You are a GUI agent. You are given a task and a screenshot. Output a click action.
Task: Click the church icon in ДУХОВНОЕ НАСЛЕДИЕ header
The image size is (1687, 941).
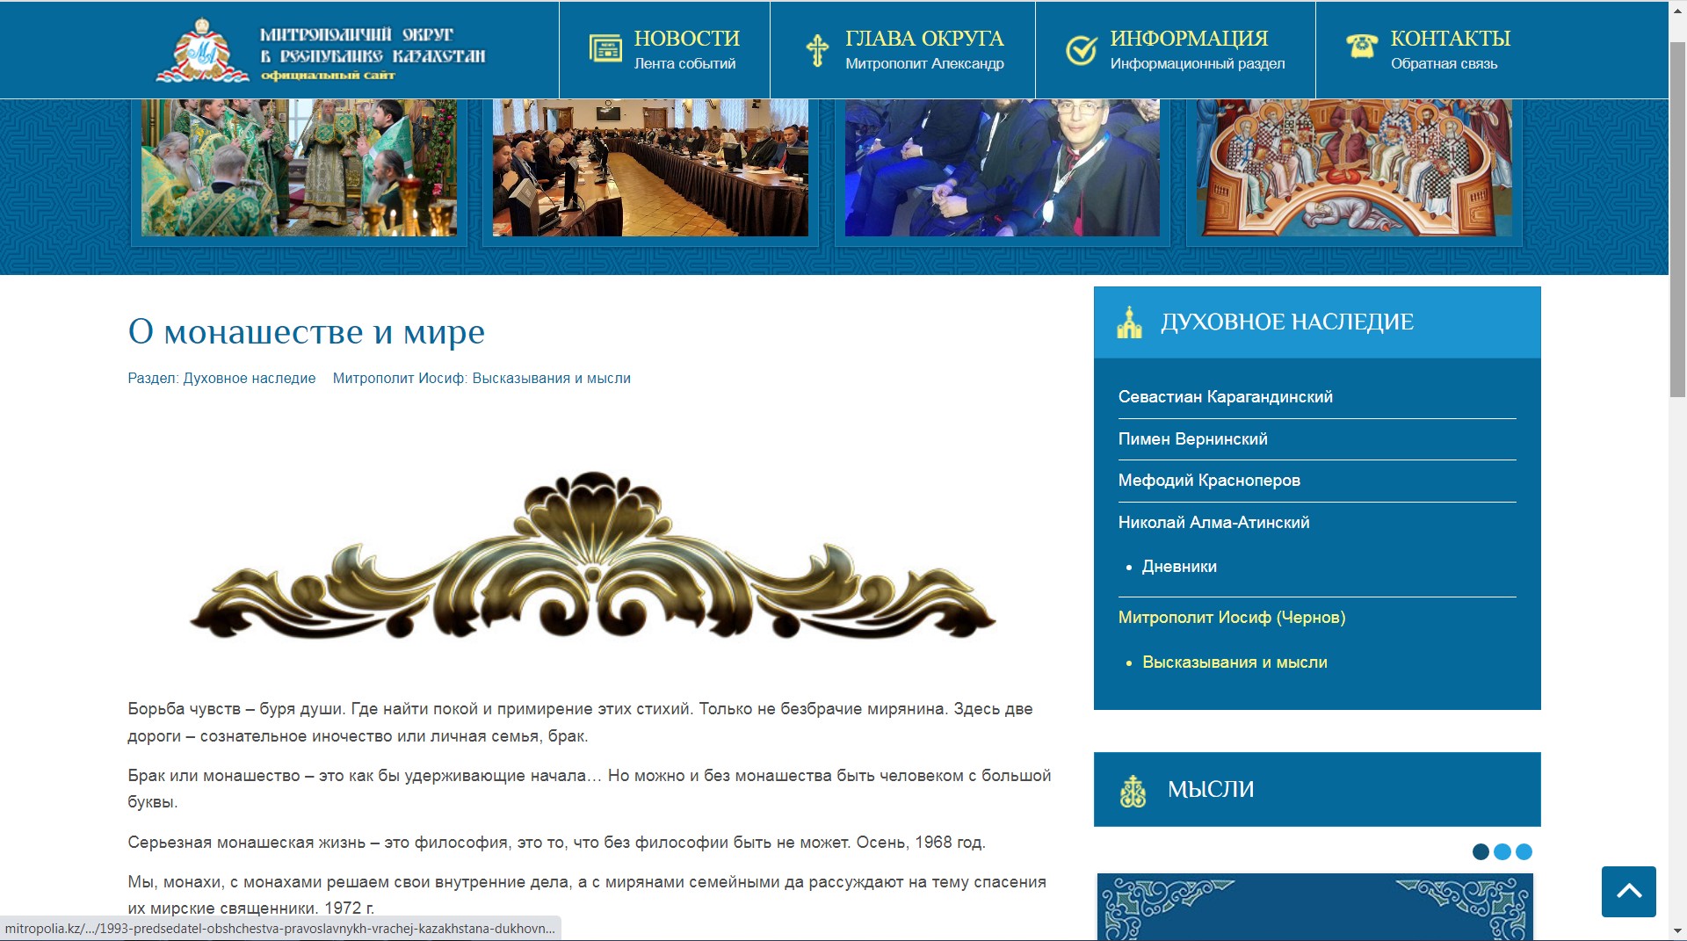pos(1129,322)
